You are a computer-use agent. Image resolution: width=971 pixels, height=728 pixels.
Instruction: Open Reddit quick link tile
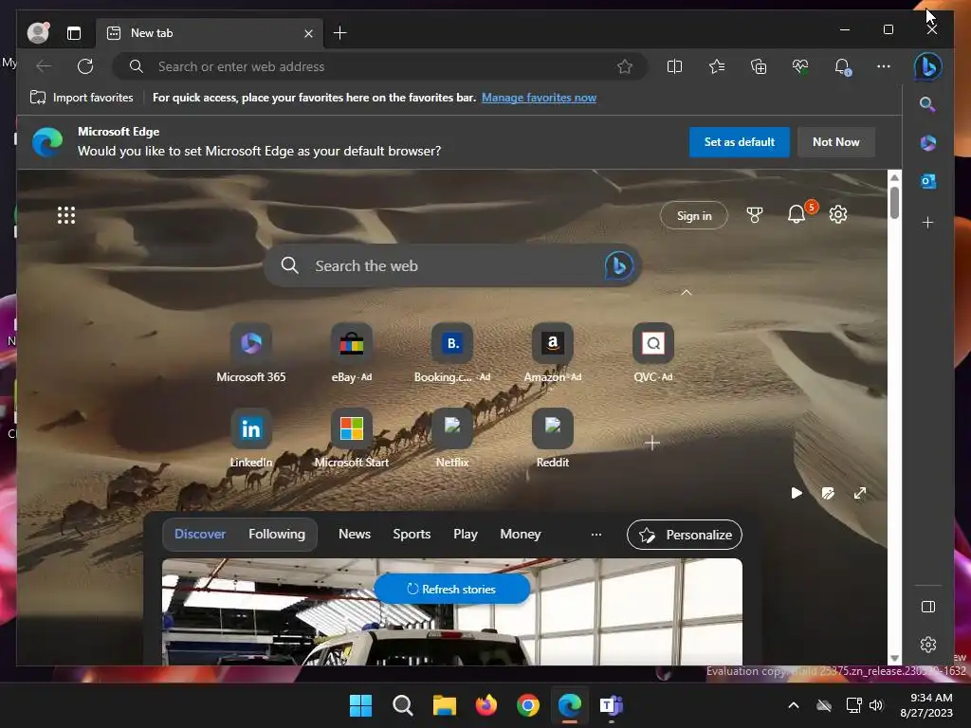553,439
